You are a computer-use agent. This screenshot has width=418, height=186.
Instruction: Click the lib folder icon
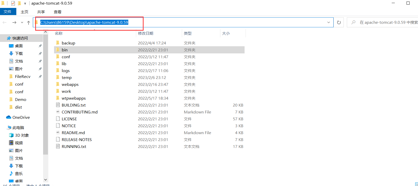pyautogui.click(x=58, y=64)
